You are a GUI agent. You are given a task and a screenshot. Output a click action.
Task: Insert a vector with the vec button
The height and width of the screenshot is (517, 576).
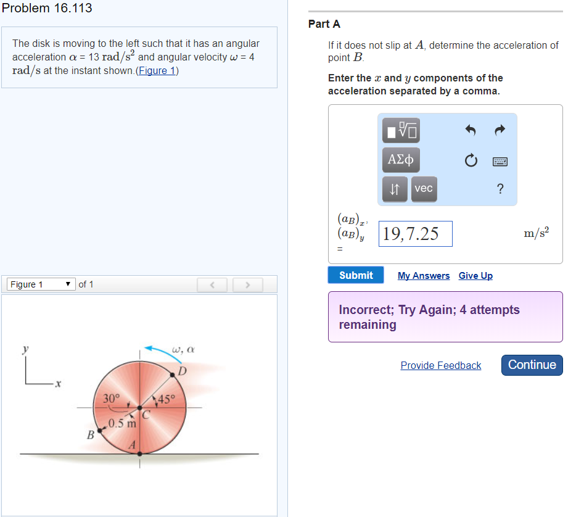423,189
